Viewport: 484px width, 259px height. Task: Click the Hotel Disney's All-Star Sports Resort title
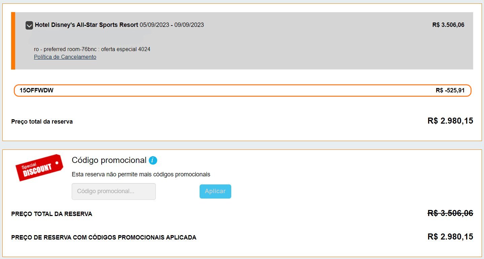coord(87,25)
